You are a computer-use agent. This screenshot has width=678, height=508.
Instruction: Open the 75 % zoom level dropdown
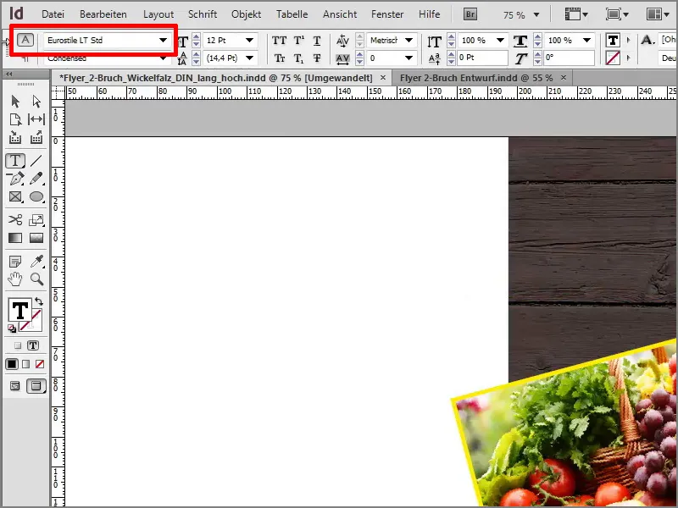[x=536, y=14]
